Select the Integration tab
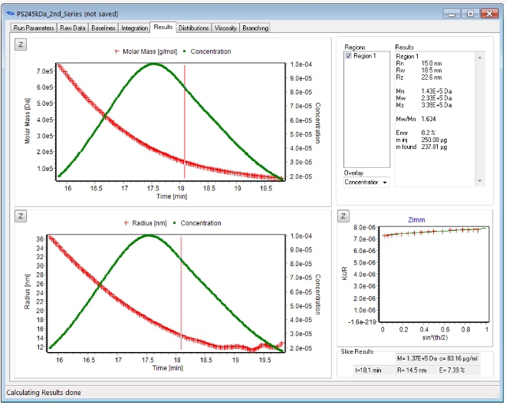Screen dimensions: 506x405 [x=135, y=28]
